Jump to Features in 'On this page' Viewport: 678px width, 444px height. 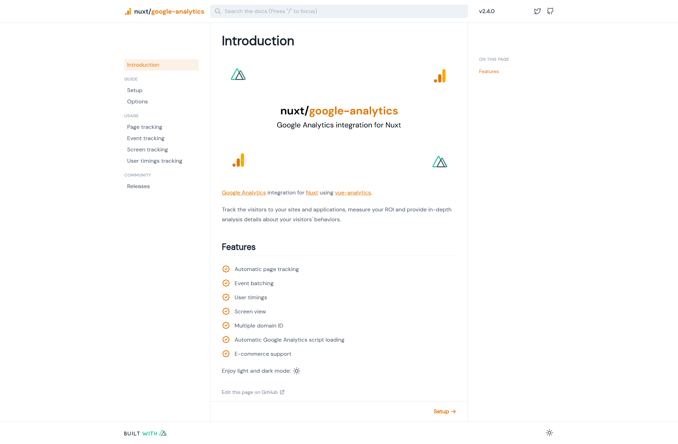point(489,72)
